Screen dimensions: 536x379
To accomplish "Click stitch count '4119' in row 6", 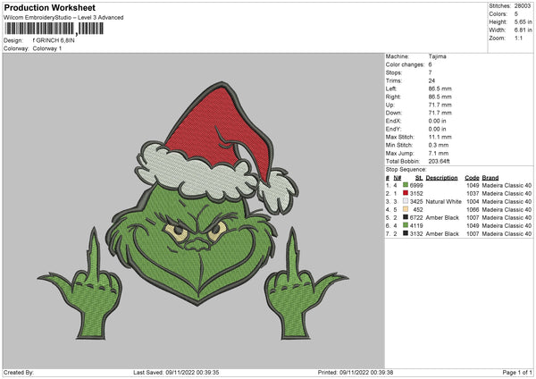I will (x=416, y=225).
